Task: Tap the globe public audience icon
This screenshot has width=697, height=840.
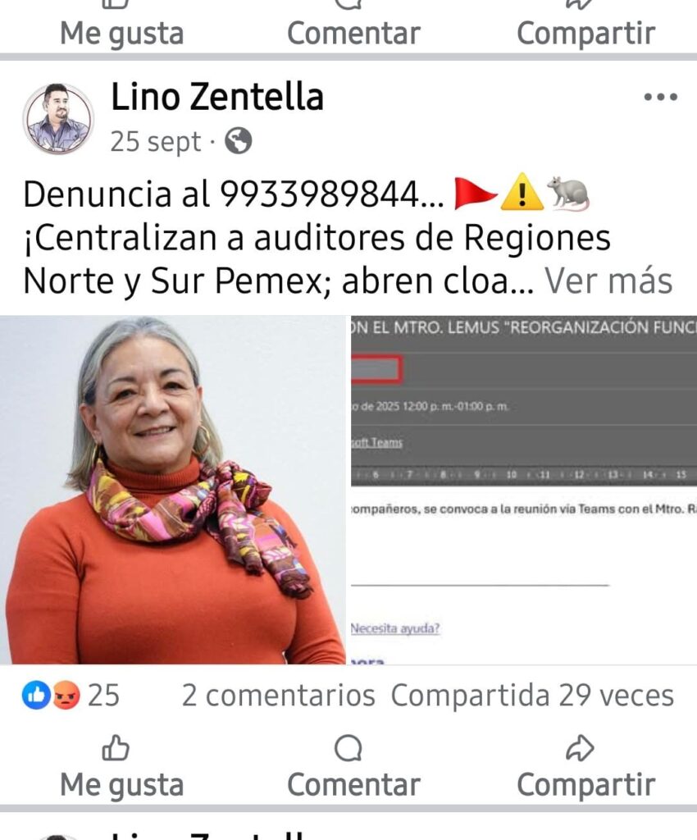Action: (x=239, y=141)
